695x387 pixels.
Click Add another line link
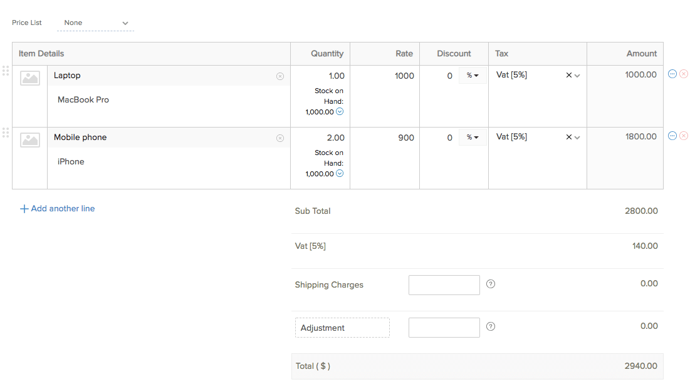click(58, 209)
